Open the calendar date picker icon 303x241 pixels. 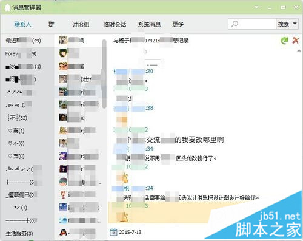coord(113,232)
